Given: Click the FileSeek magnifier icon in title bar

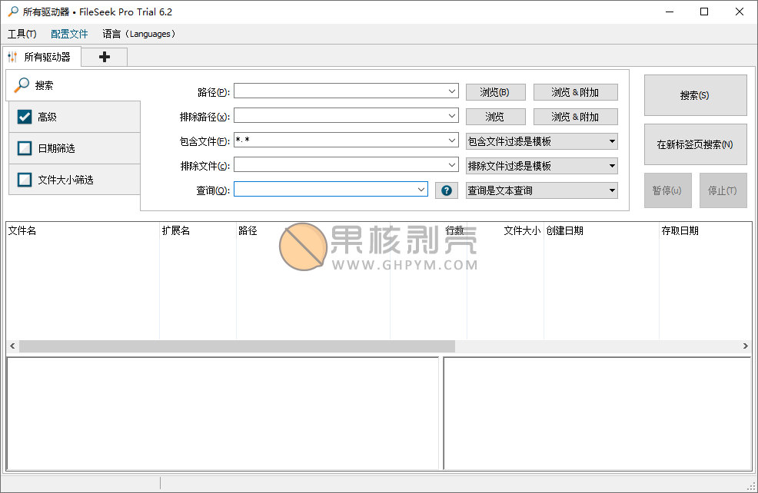Looking at the screenshot, I should (13, 12).
